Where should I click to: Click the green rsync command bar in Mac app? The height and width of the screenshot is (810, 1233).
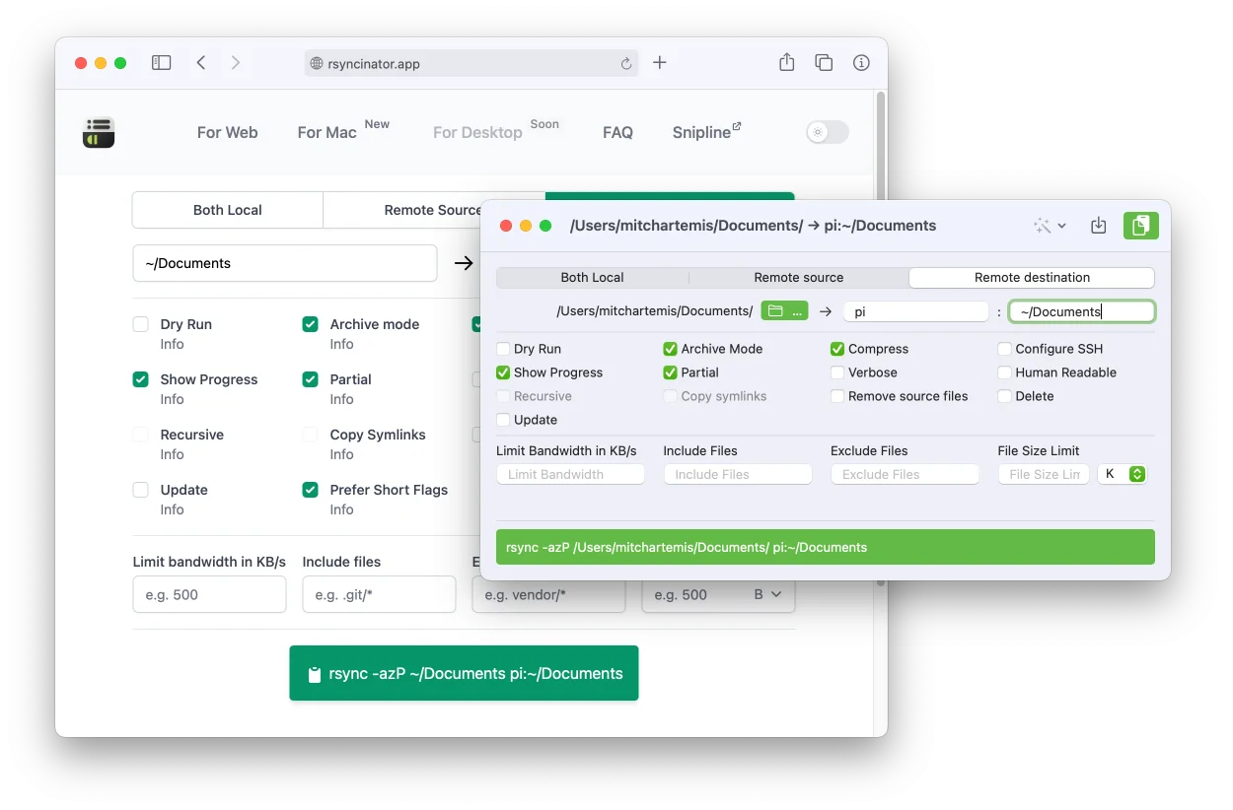[826, 547]
